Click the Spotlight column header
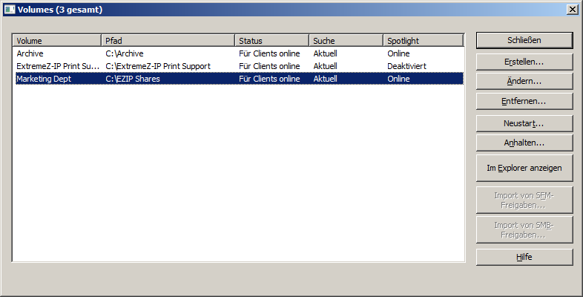Image resolution: width=583 pixels, height=297 pixels. click(x=423, y=41)
